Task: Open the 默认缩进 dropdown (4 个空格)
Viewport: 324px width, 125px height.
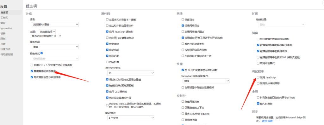Action: 131,118
